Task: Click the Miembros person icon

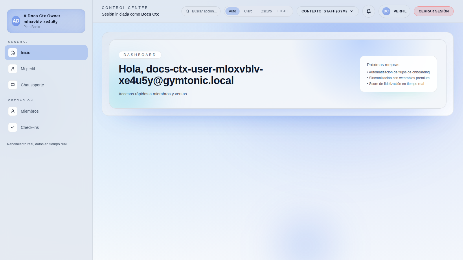Action: tap(13, 111)
